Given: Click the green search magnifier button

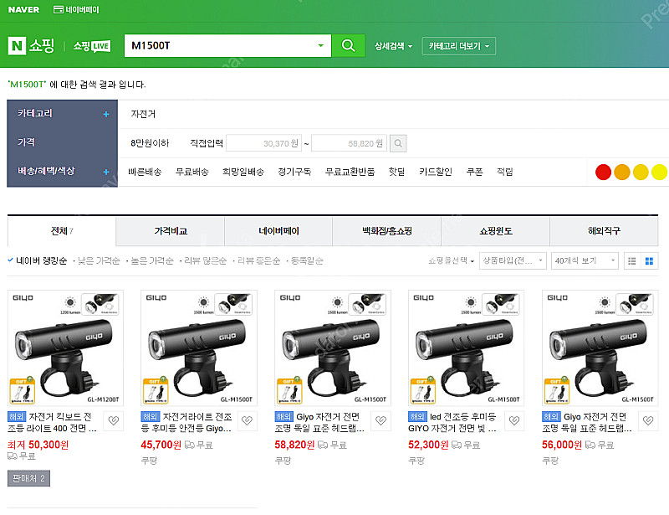Looking at the screenshot, I should (348, 45).
